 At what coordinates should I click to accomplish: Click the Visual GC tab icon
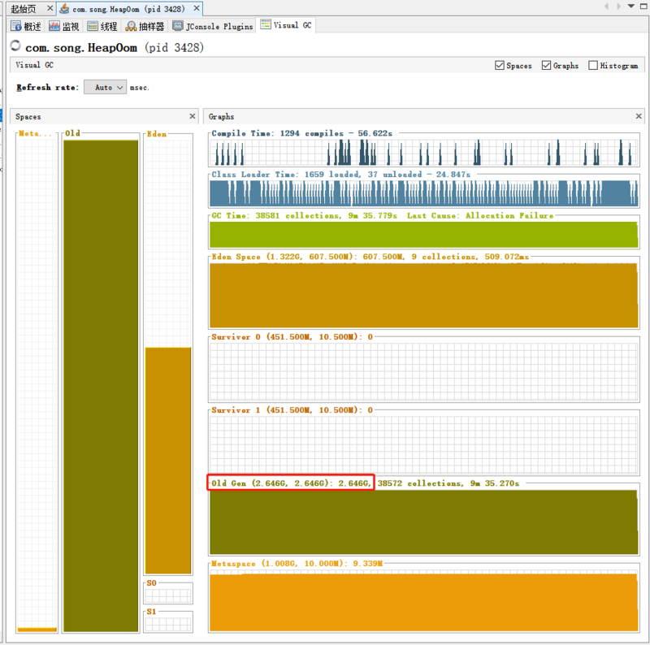click(x=266, y=25)
